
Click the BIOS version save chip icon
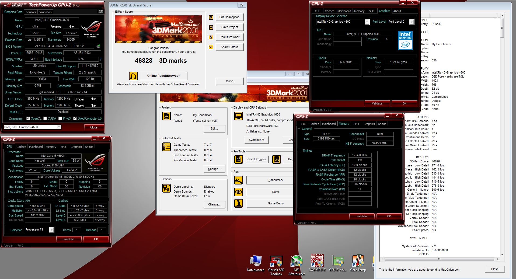[98, 46]
